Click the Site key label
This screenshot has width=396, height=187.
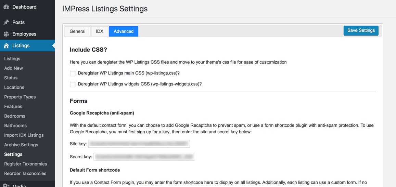(78, 144)
